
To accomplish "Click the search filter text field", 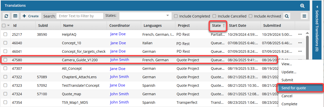I will [80, 16].
